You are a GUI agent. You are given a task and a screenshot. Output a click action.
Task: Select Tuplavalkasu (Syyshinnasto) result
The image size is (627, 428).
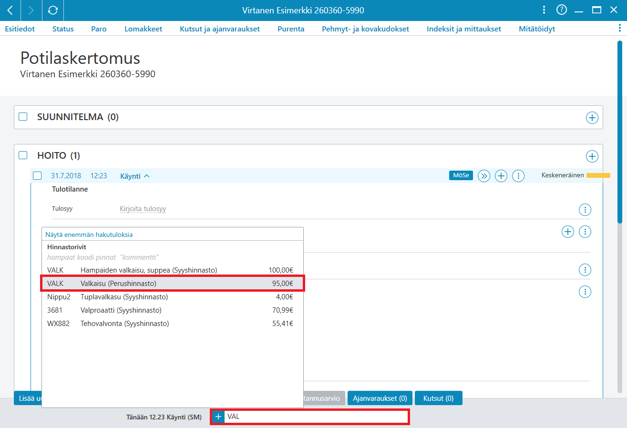point(173,297)
